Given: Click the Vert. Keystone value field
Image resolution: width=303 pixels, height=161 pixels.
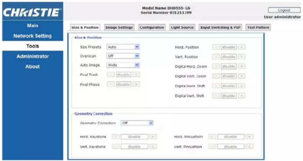Looking at the screenshot, I should point(134,147).
